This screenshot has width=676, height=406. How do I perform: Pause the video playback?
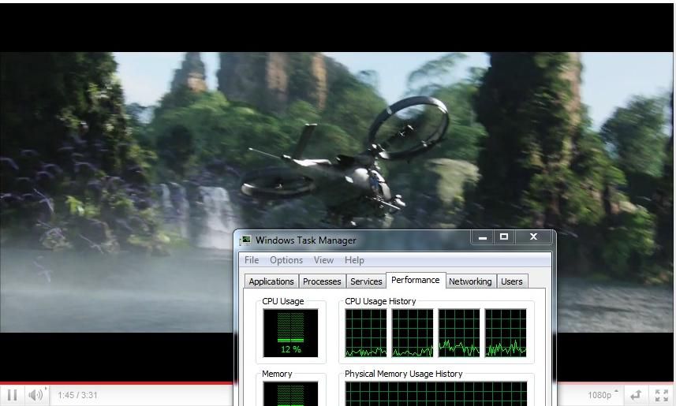click(x=12, y=395)
